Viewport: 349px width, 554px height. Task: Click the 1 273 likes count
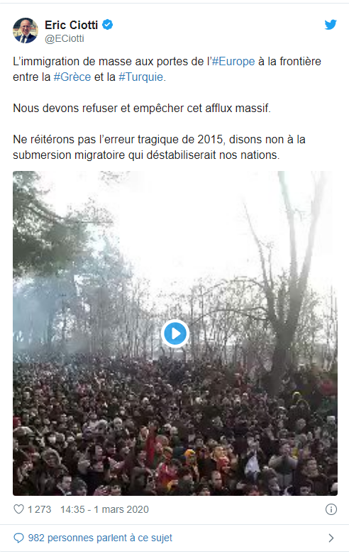tap(40, 509)
